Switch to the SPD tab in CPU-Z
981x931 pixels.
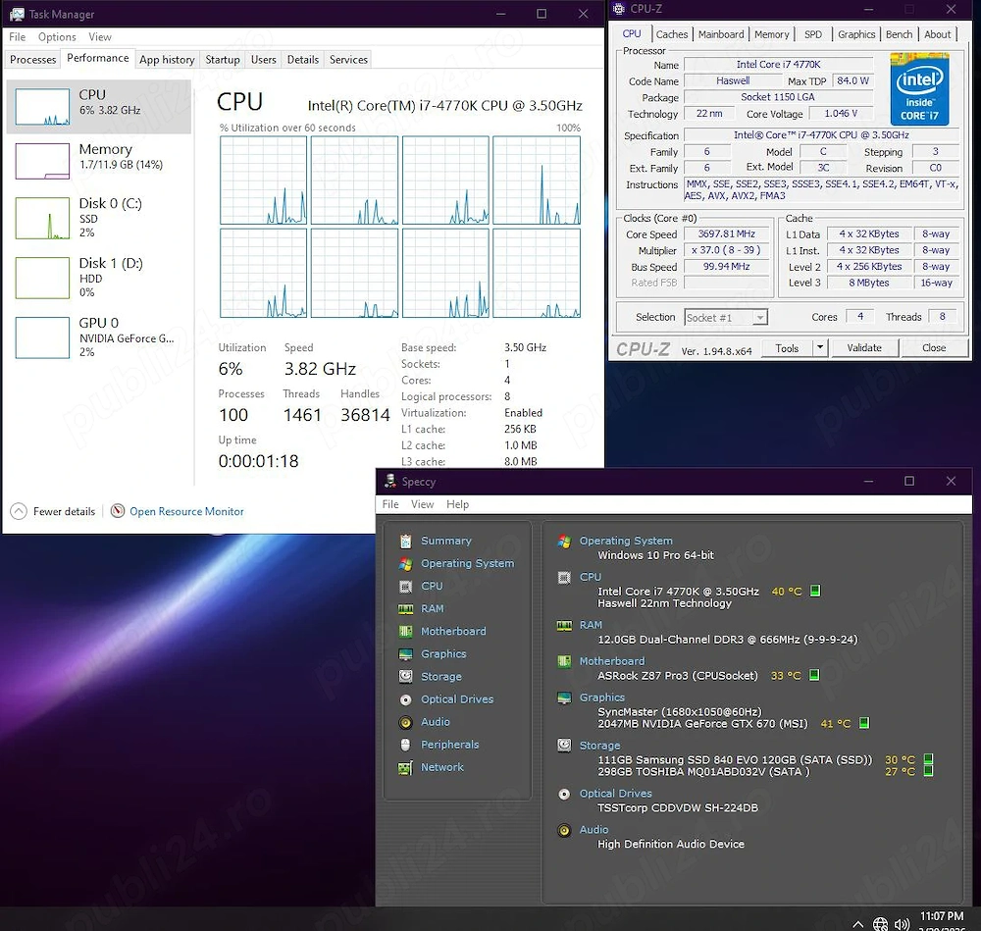tap(813, 33)
